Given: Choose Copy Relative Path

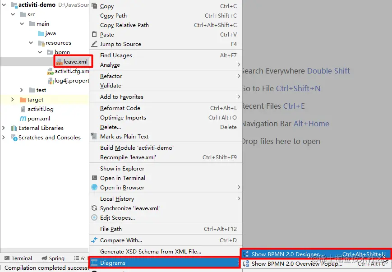Looking at the screenshot, I should point(166,25).
